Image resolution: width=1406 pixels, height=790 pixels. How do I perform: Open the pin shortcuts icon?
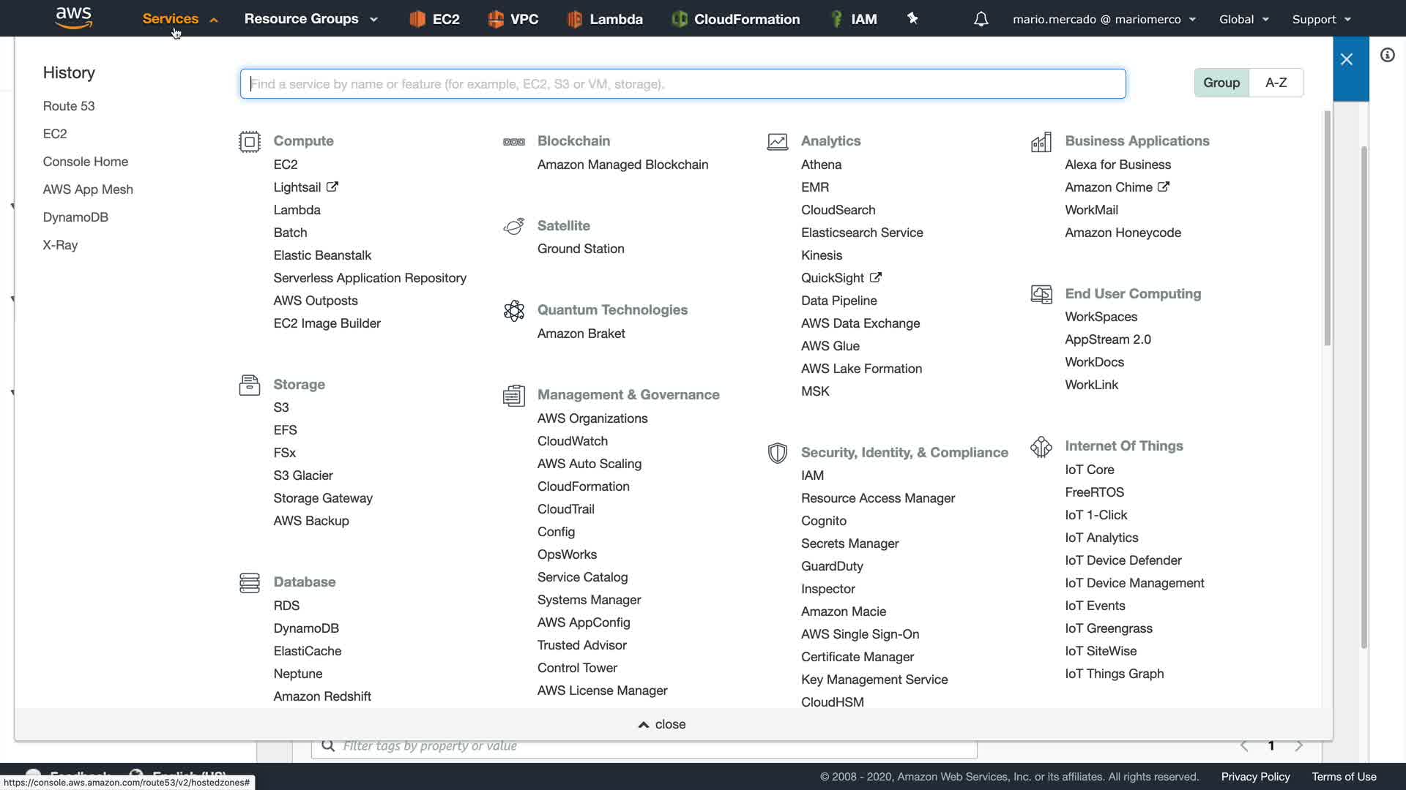(x=912, y=18)
